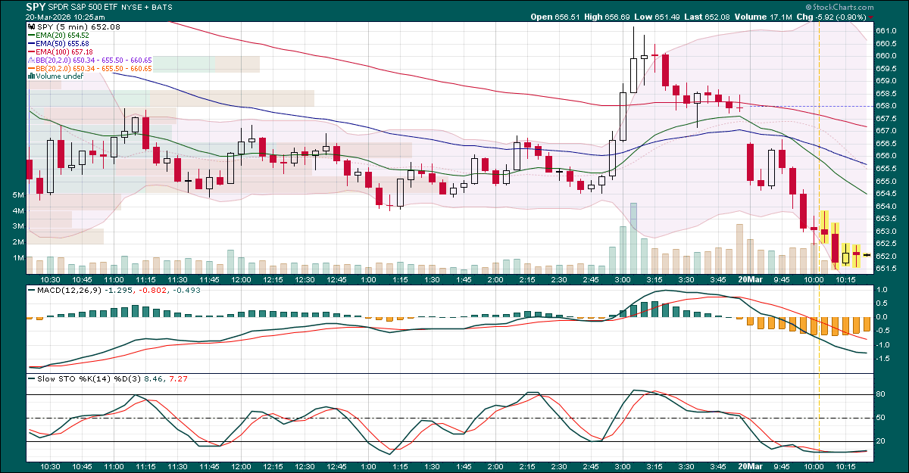Click the 2:30 time label under stochastic panel
The image size is (909, 473).
[559, 468]
